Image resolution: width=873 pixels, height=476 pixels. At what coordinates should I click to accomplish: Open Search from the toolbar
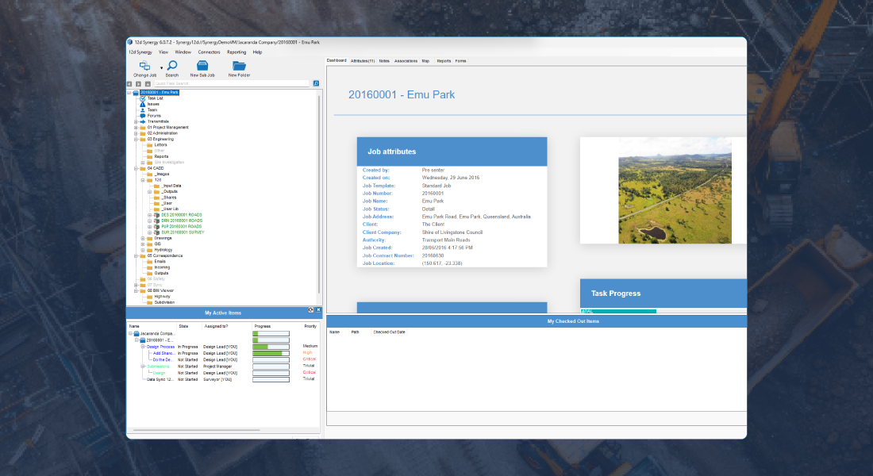click(171, 66)
